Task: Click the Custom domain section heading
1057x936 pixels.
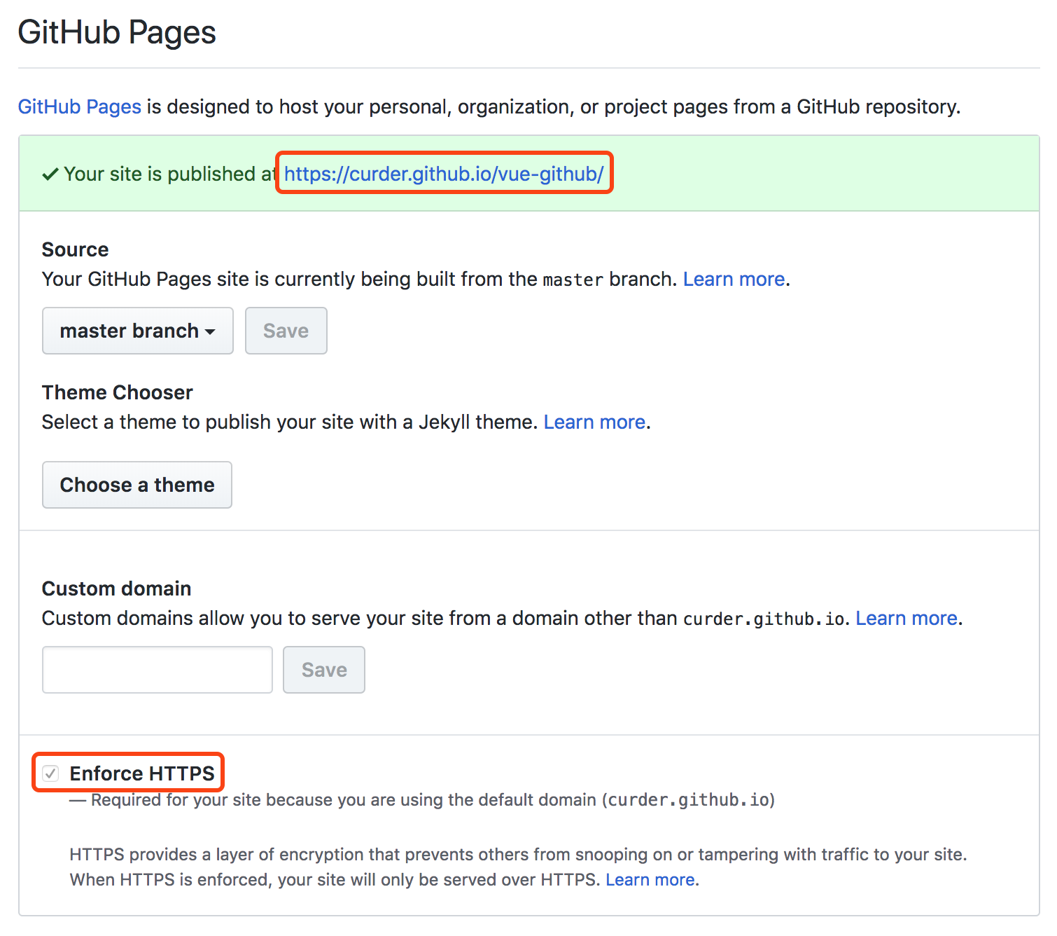Action: [x=116, y=589]
